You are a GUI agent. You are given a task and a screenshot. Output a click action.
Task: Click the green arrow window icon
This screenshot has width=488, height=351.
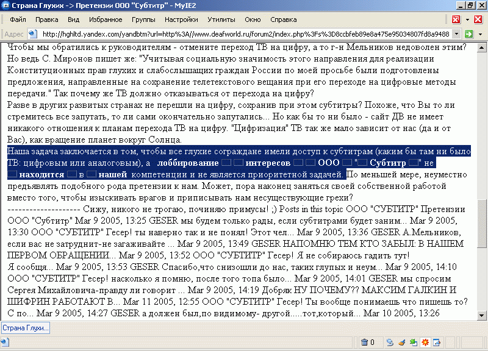414,342
